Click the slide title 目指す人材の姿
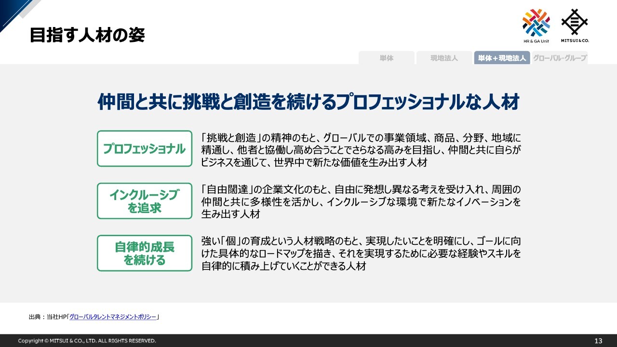Image resolution: width=617 pixels, height=347 pixels. pos(87,35)
